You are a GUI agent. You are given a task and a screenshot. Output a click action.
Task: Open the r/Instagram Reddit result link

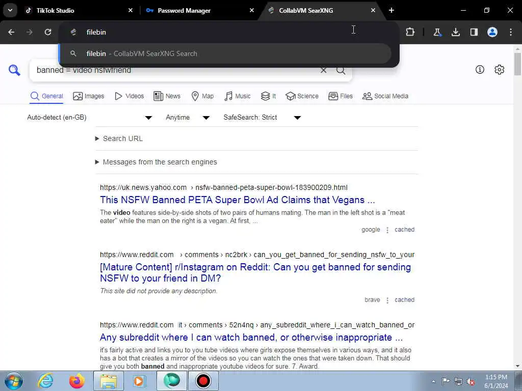[255, 273]
